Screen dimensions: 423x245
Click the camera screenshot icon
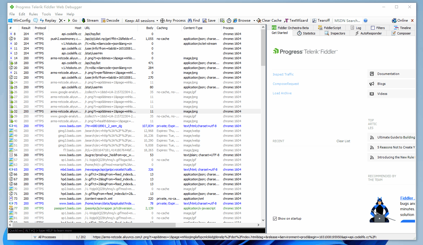point(222,21)
